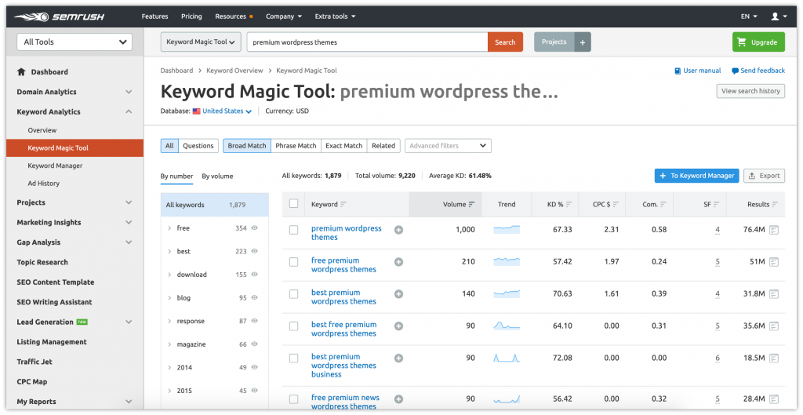Click the SEMrush logo
Screen dimensions: 803x415
tap(59, 16)
